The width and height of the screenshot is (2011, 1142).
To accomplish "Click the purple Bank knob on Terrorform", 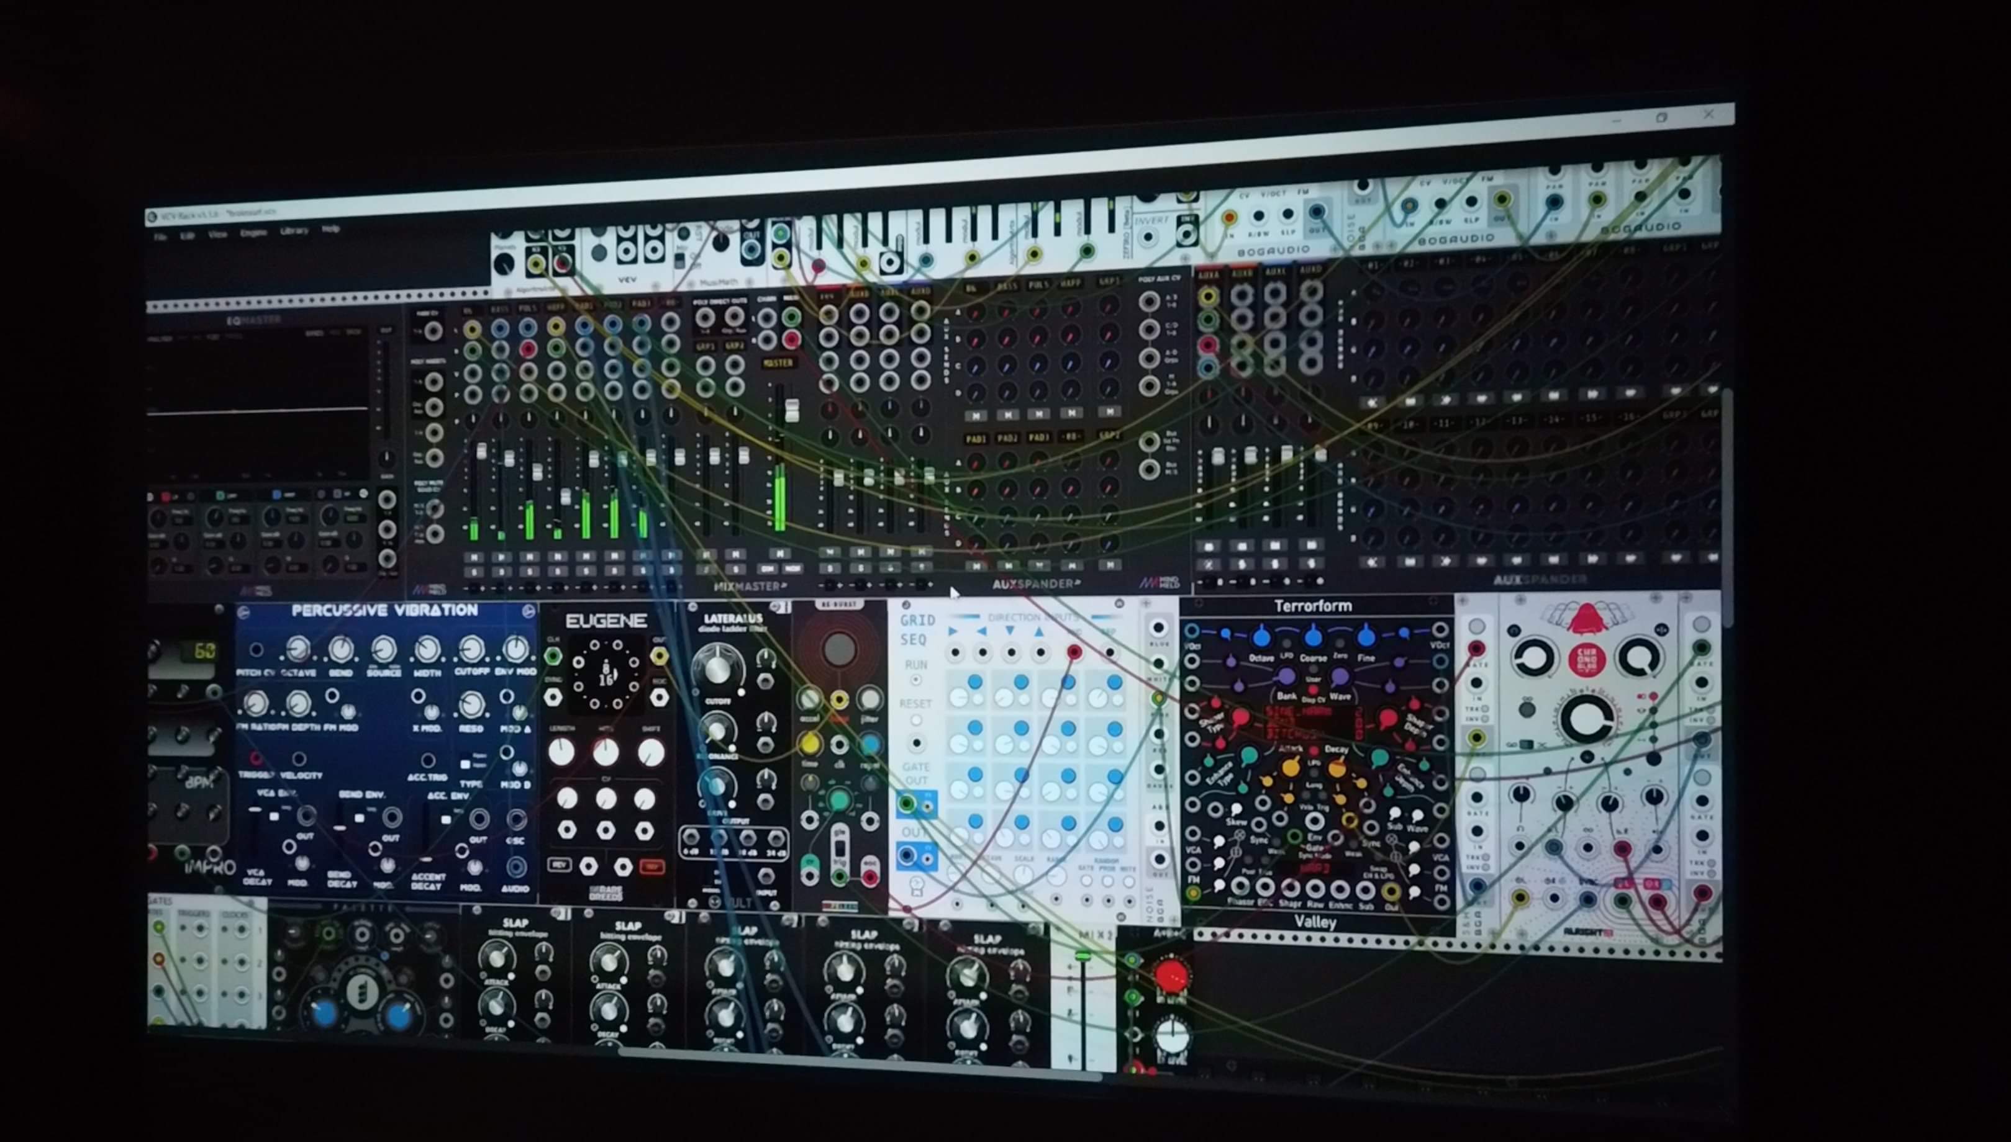I will 1286,676.
